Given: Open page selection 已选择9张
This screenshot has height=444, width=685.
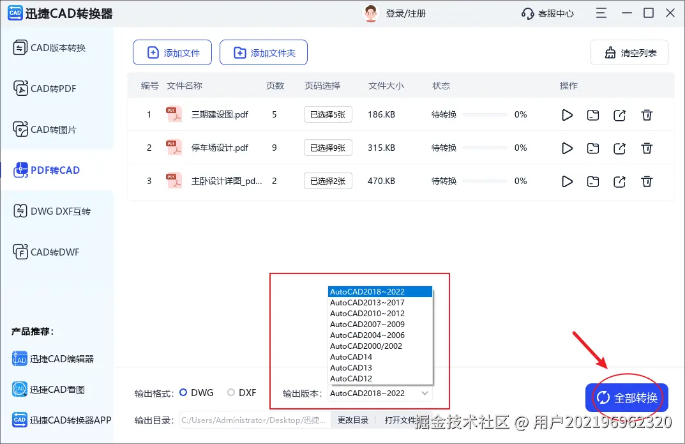Looking at the screenshot, I should [328, 148].
